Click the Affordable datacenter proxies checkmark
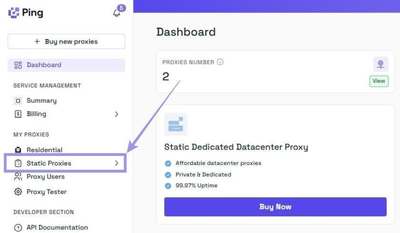 [x=168, y=163]
